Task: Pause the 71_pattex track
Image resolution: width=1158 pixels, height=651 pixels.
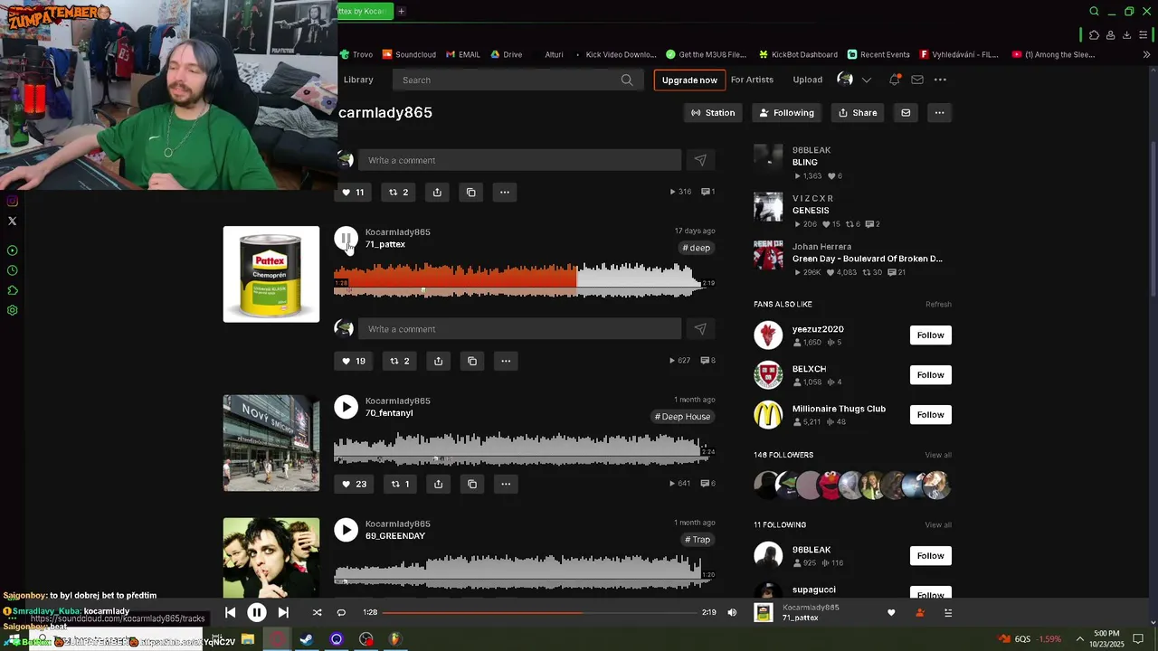Action: pos(346,239)
